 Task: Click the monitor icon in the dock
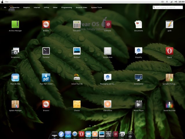(55, 134)
